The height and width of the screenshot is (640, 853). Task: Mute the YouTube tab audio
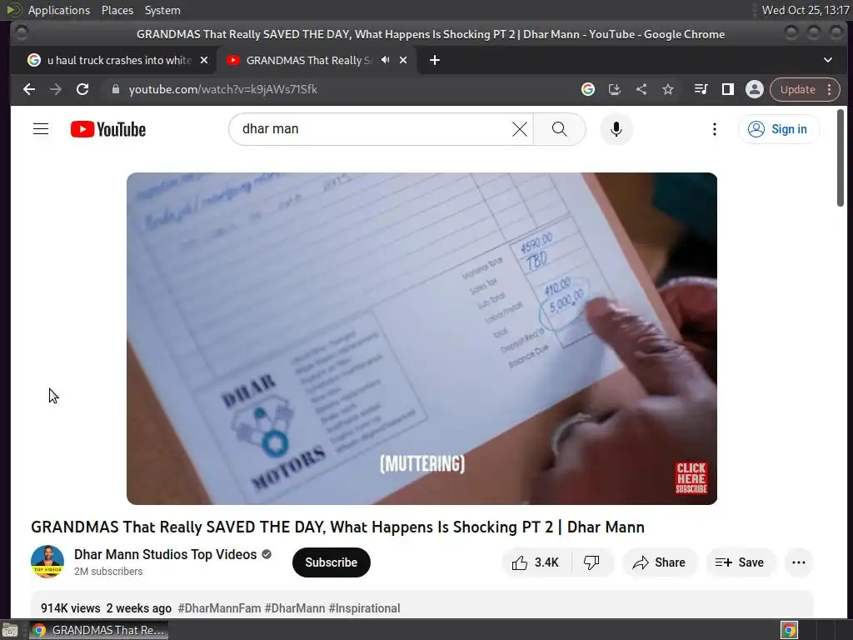pyautogui.click(x=385, y=60)
